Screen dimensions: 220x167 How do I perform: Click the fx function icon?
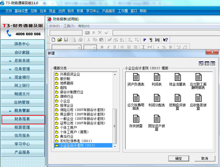pyautogui.click(x=94, y=33)
